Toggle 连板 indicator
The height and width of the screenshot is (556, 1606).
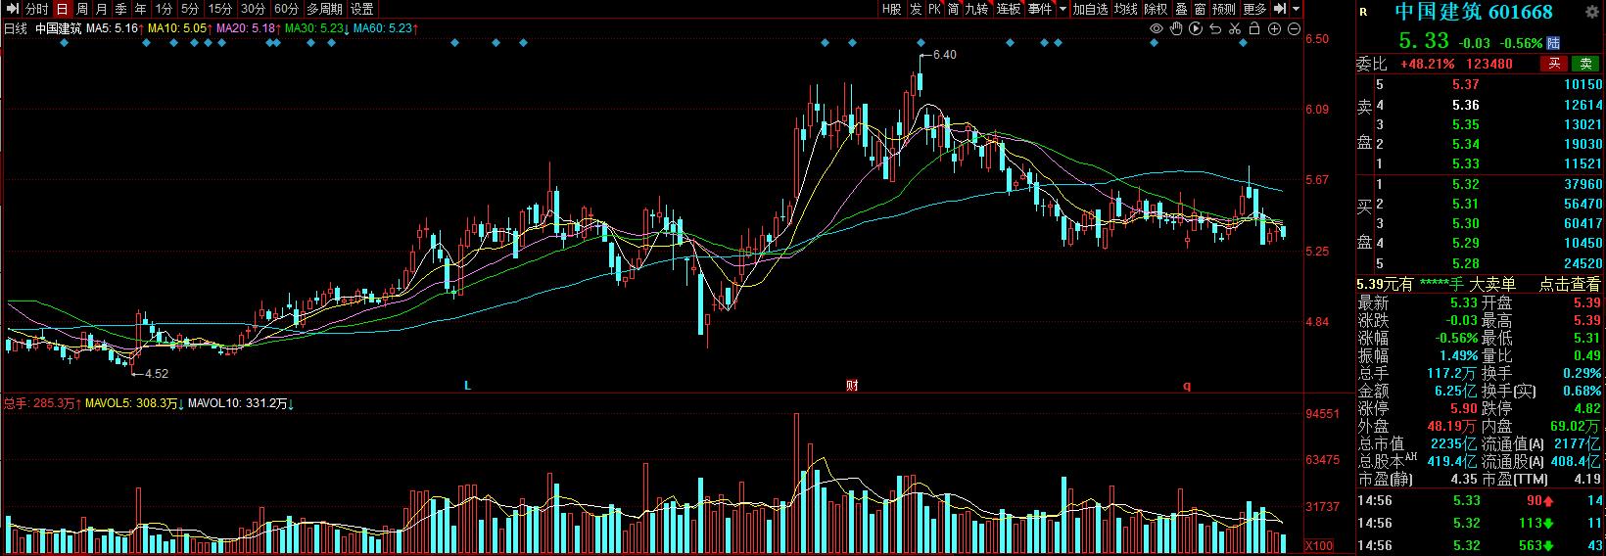1009,9
